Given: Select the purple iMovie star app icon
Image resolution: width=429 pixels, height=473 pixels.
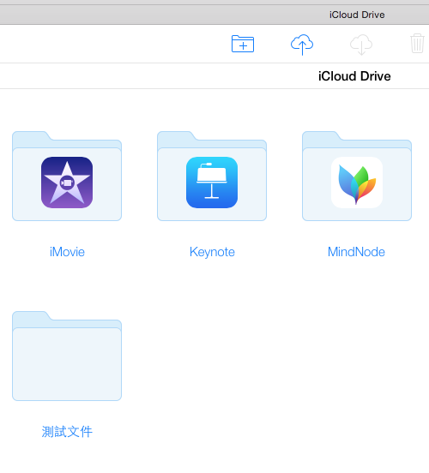Looking at the screenshot, I should coord(67,183).
